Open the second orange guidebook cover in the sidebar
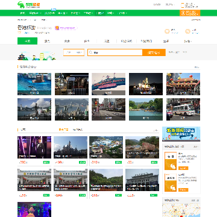 click(x=171, y=183)
